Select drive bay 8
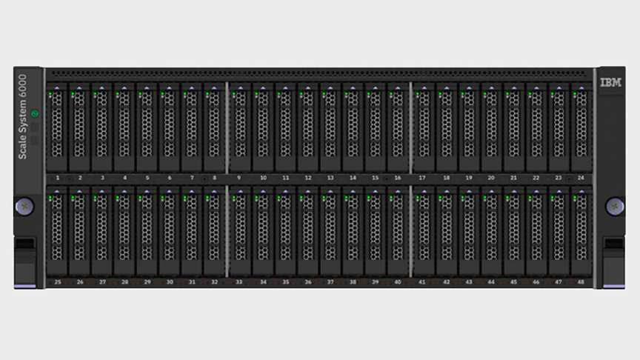 click(x=214, y=128)
